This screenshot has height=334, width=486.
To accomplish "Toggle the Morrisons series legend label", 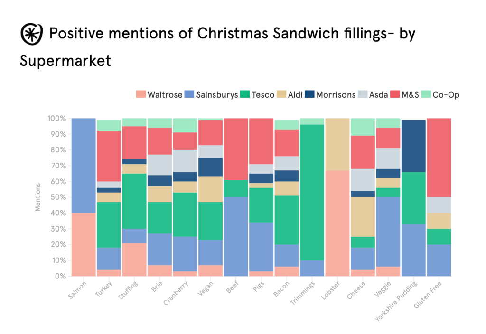I will pos(336,94).
